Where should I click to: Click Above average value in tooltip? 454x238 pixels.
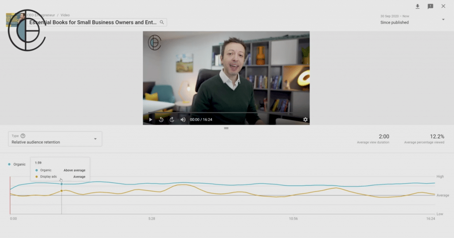tap(74, 170)
